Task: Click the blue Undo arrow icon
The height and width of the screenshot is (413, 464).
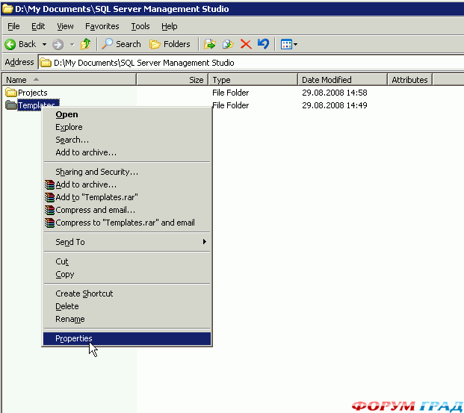Action: [263, 44]
